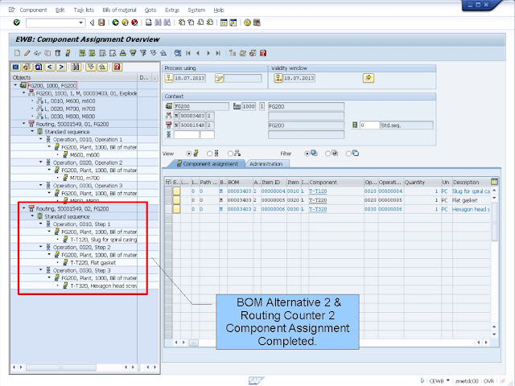This screenshot has width=515, height=386.
Task: Toggle row selector for T-T320 row
Action: point(168,209)
